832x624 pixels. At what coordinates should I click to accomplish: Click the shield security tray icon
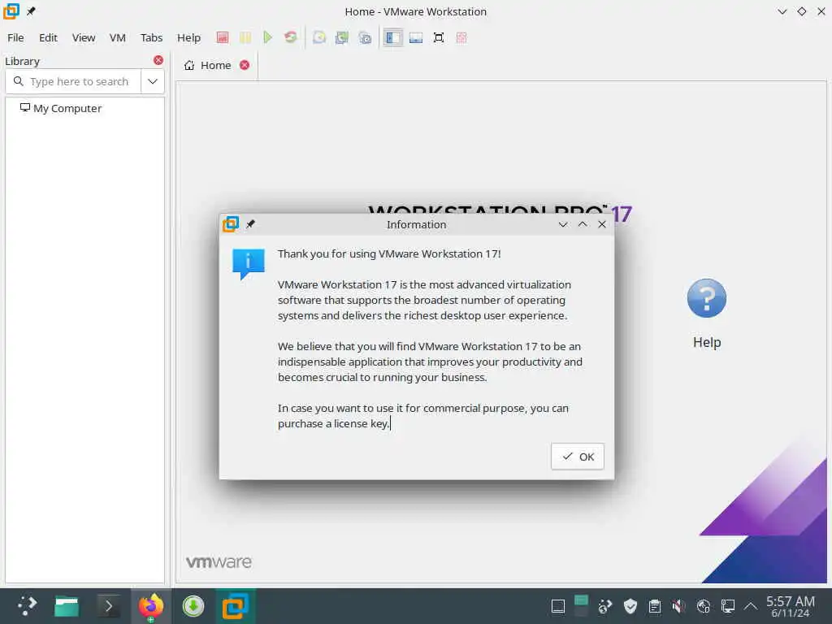coord(630,606)
